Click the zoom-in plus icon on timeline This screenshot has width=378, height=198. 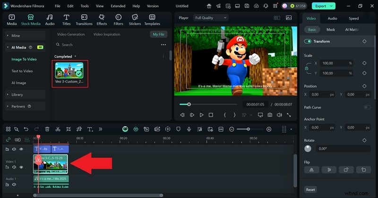(269, 129)
